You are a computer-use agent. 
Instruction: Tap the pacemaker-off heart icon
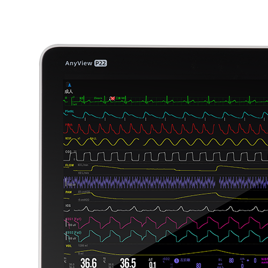(x=113, y=98)
